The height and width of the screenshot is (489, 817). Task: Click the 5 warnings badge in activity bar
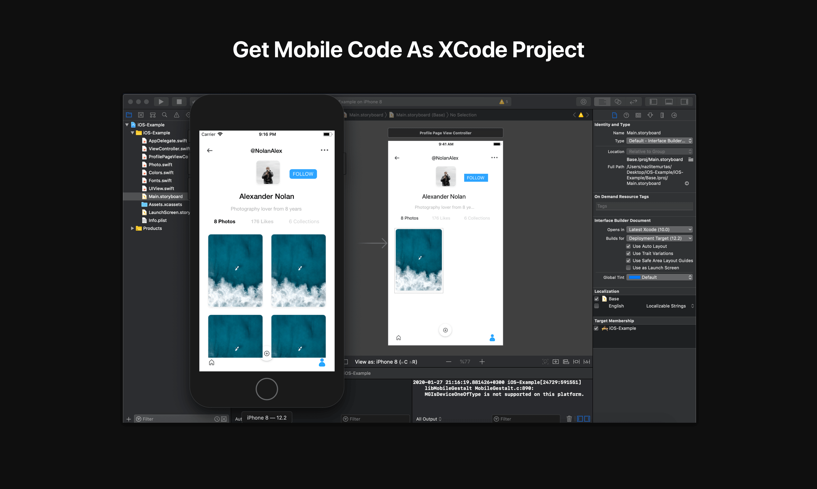504,102
